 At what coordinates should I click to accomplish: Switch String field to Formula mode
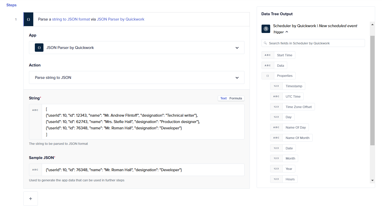coord(236,98)
